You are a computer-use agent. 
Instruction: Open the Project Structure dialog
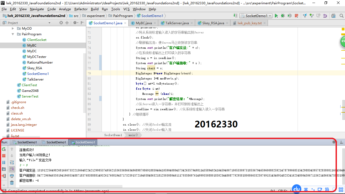(333, 16)
